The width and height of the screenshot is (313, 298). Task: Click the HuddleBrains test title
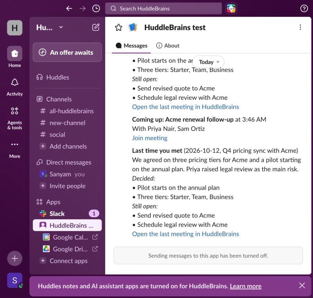174,27
